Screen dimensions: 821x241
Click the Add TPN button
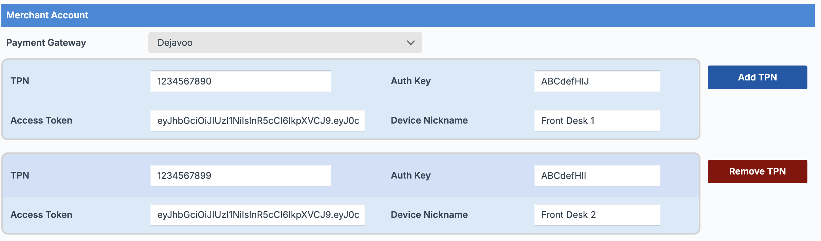(757, 77)
